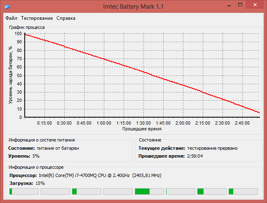Click the 'Уровень заряда батареи, %' axis title
This screenshot has height=203, width=267.
[11, 75]
